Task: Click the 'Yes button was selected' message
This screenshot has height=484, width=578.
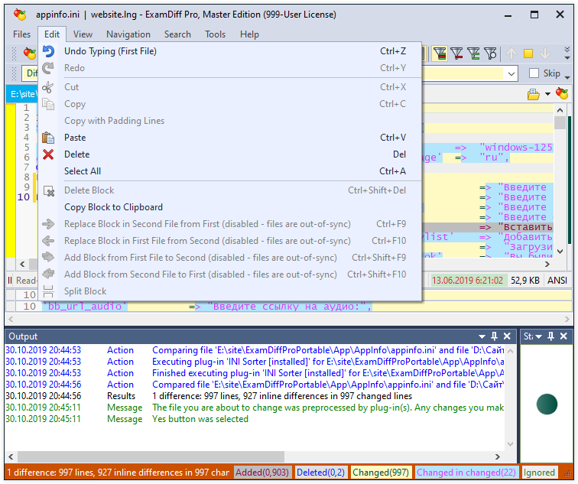Action: pyautogui.click(x=200, y=419)
